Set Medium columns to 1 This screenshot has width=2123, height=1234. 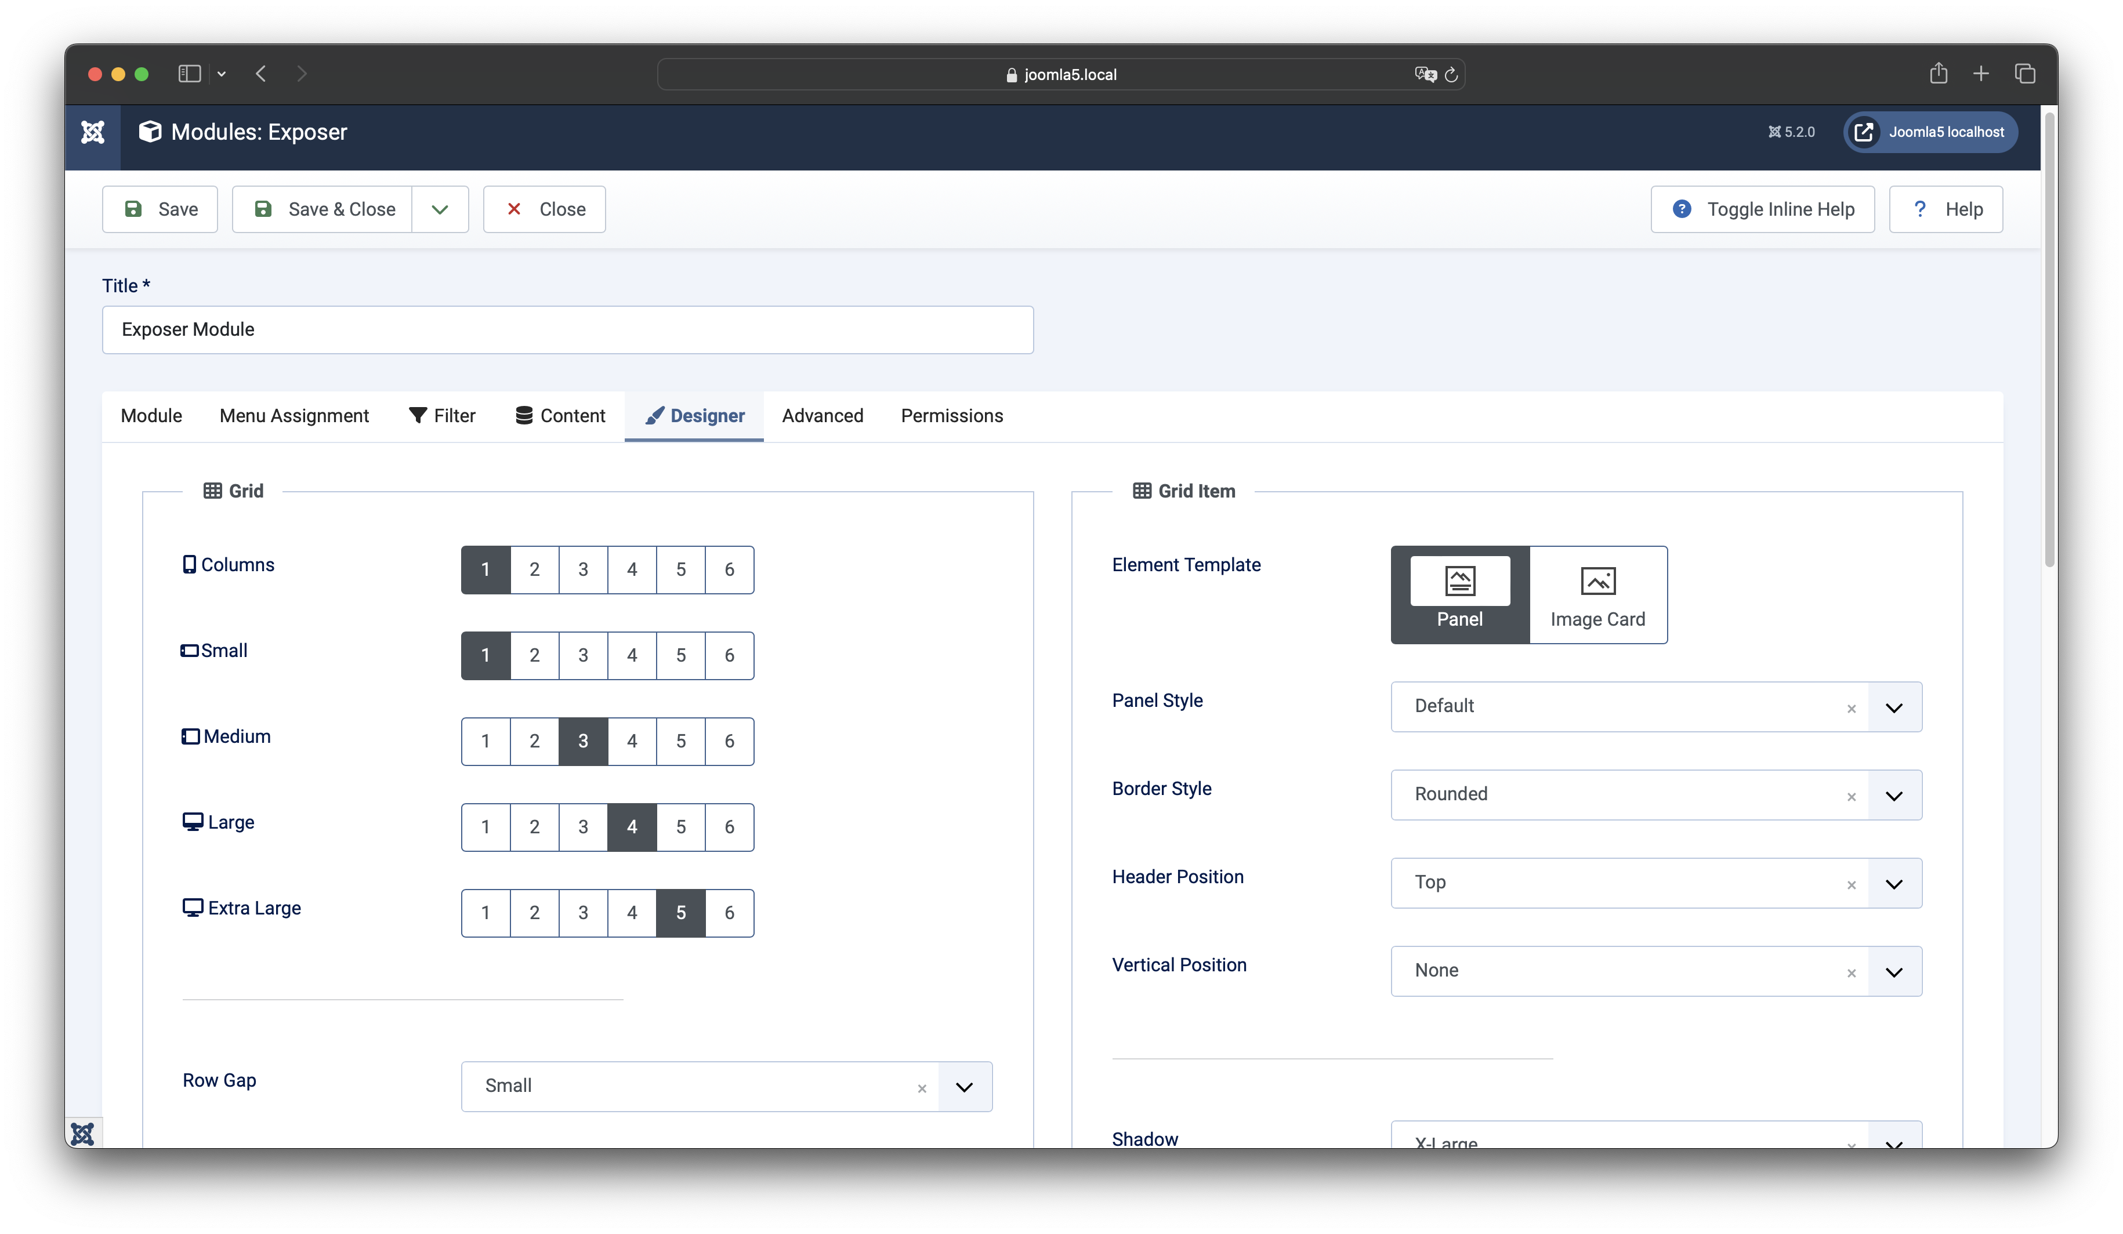(486, 741)
